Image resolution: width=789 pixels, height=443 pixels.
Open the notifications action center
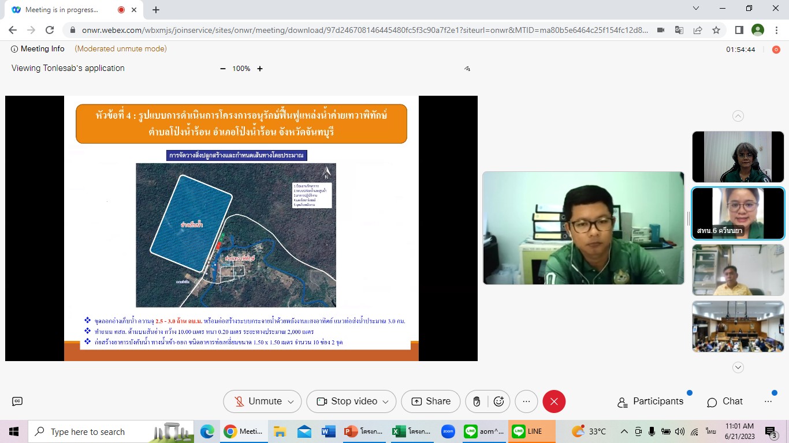click(x=771, y=431)
